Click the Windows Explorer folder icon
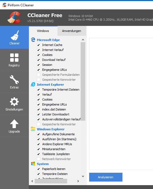Viewport: 153px width, 189px height. (33, 129)
